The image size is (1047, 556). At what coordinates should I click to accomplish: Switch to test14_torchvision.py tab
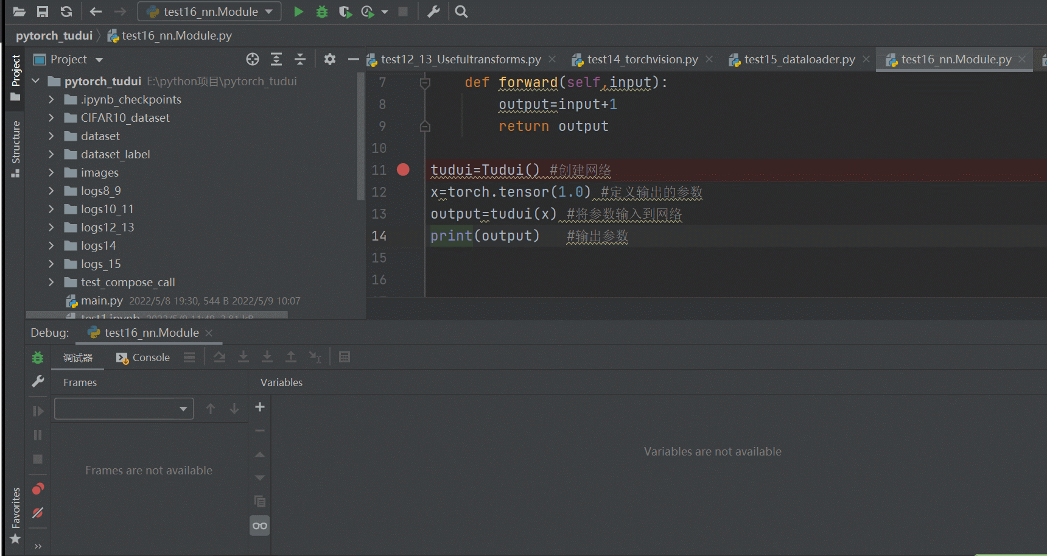pyautogui.click(x=642, y=59)
